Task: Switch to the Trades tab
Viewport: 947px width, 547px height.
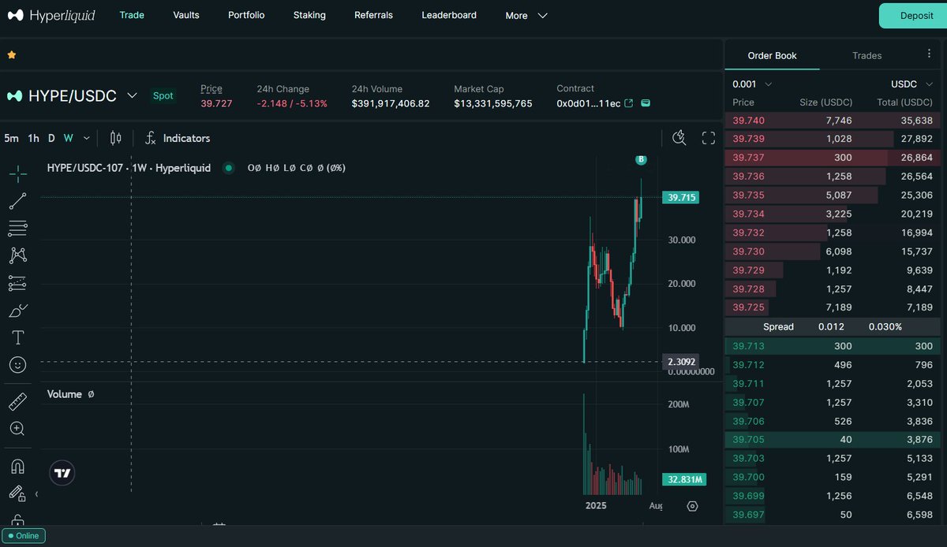Action: [867, 55]
